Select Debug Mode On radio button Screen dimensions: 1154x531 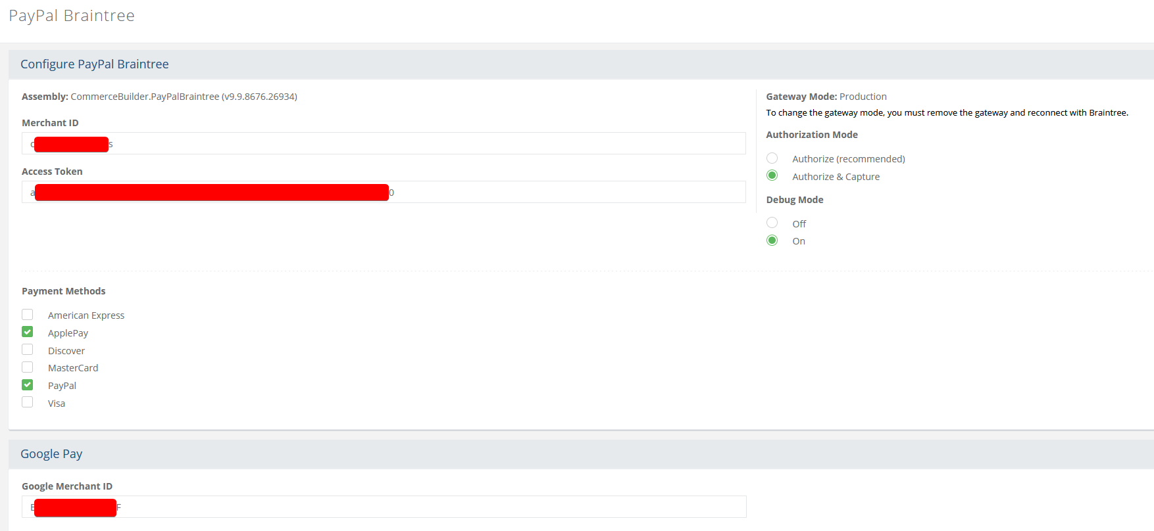(772, 241)
